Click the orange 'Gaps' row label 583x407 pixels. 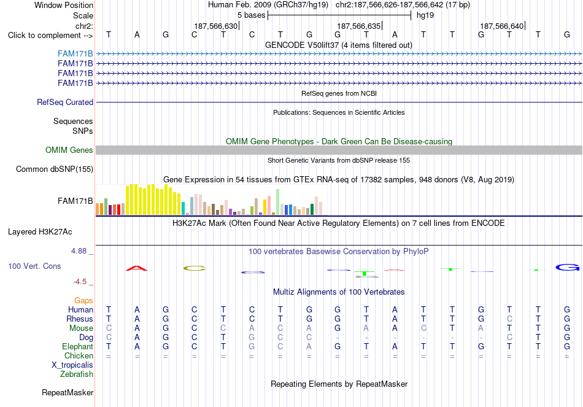(83, 300)
